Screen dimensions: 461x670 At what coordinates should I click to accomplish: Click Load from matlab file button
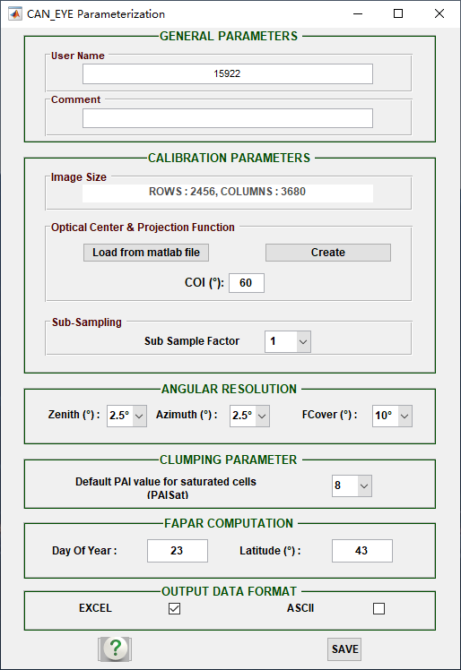[146, 253]
